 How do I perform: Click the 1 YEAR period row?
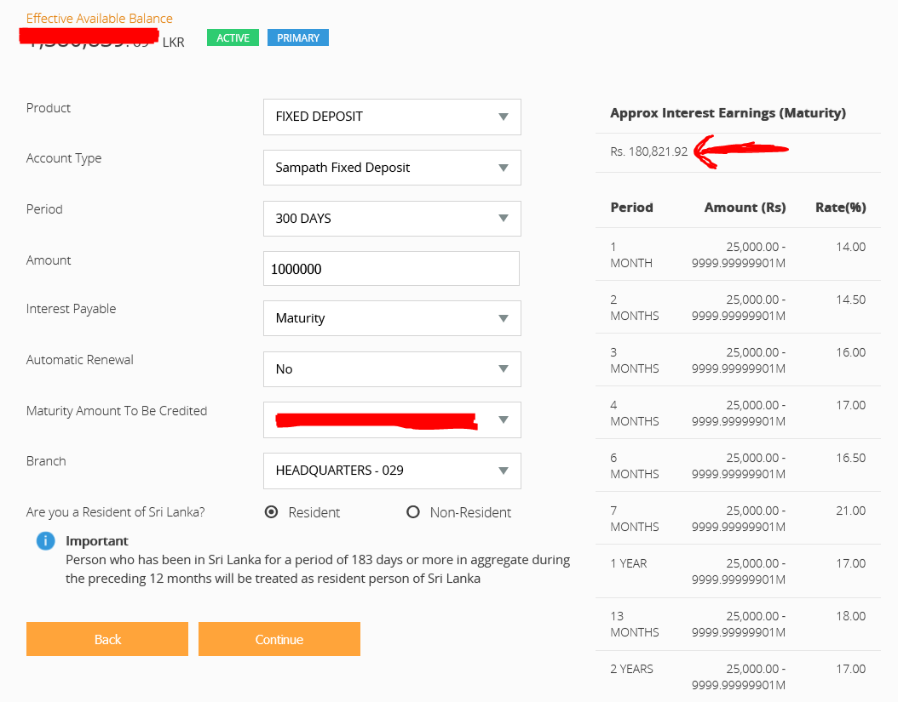(738, 571)
